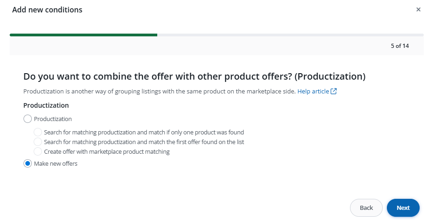Click the bold Productization section heading

coord(46,105)
